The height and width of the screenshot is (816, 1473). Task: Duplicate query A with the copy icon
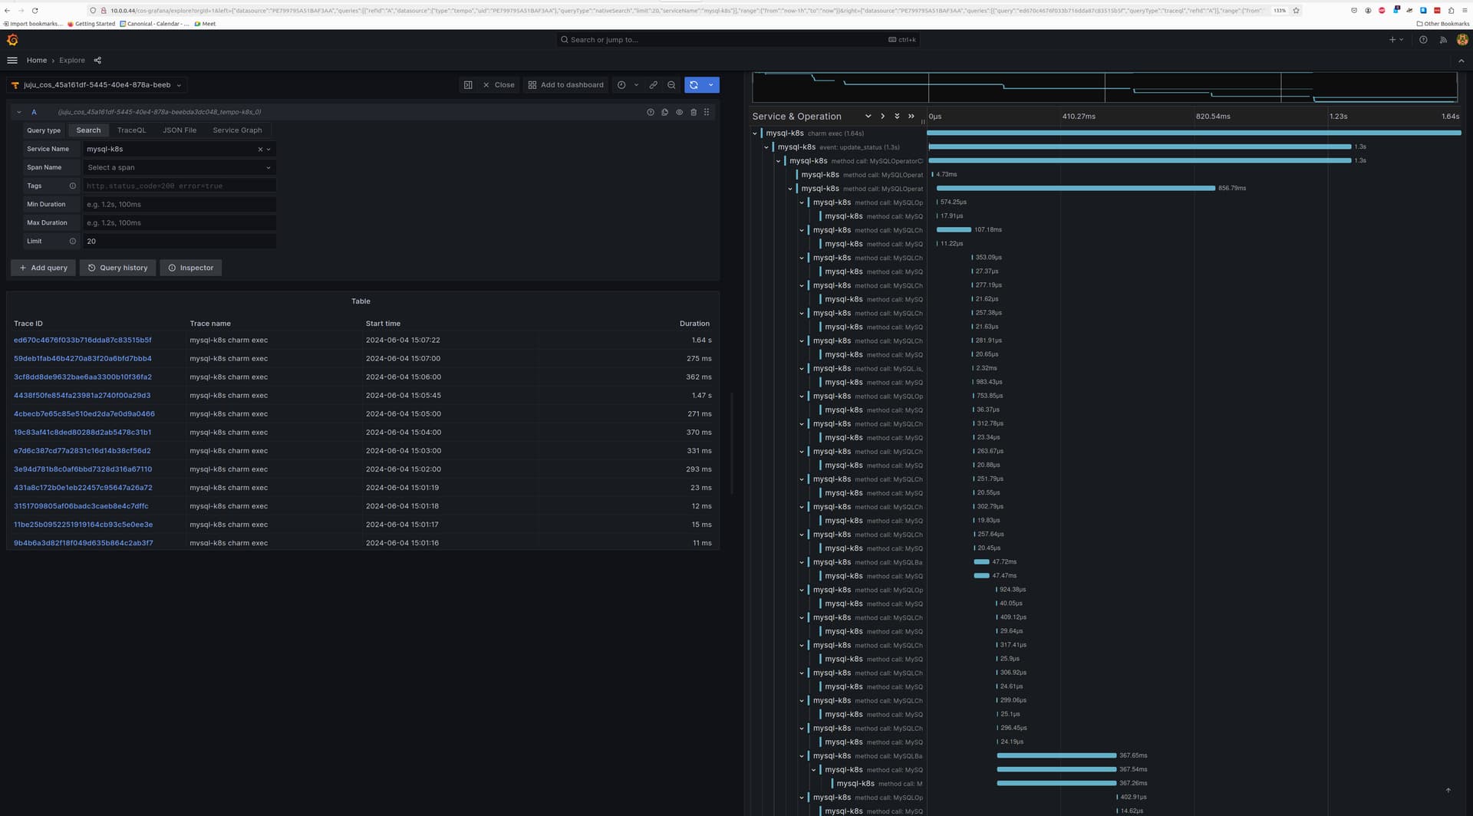pyautogui.click(x=664, y=112)
